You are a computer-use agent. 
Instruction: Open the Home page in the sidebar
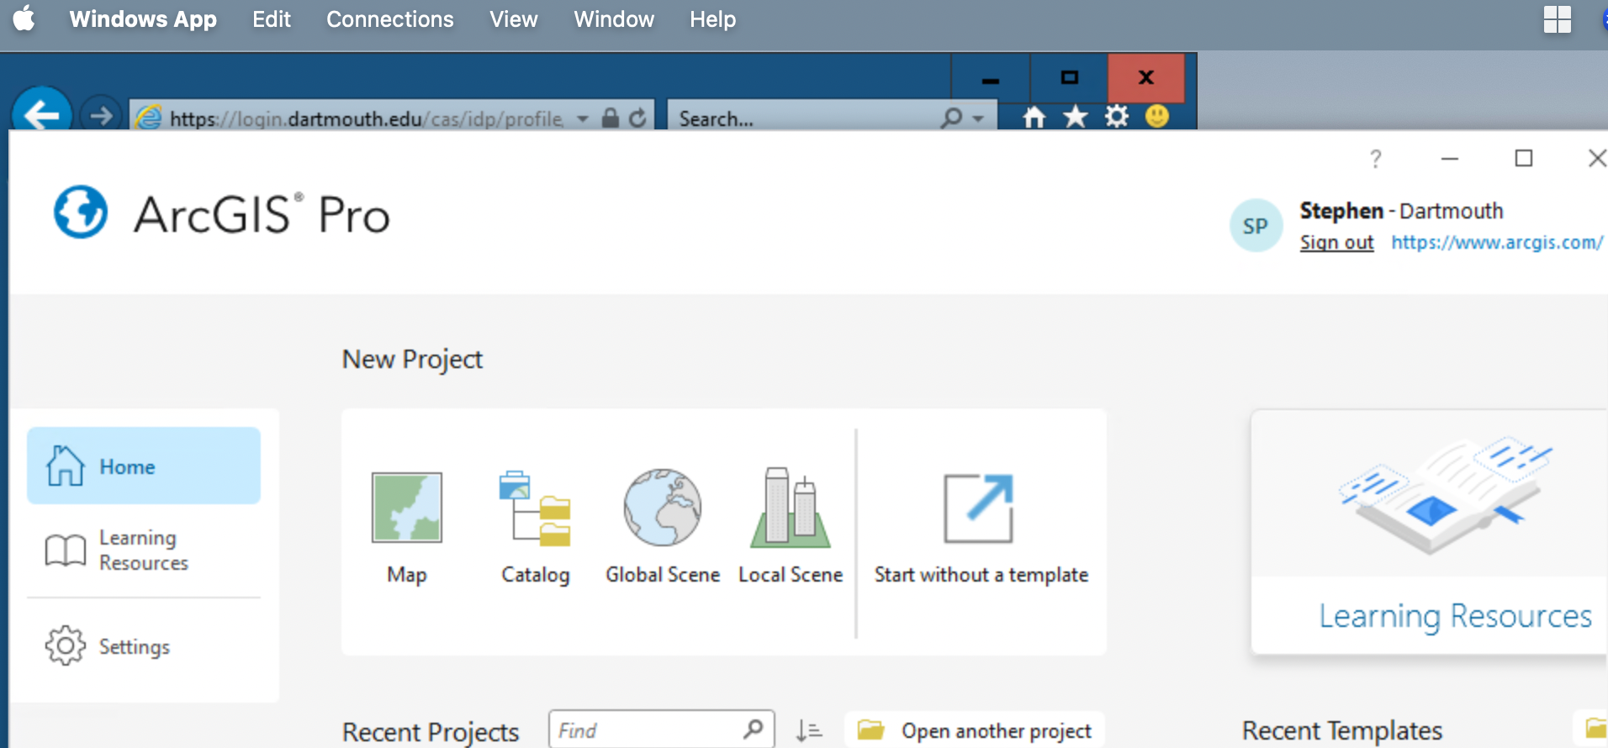coord(144,466)
